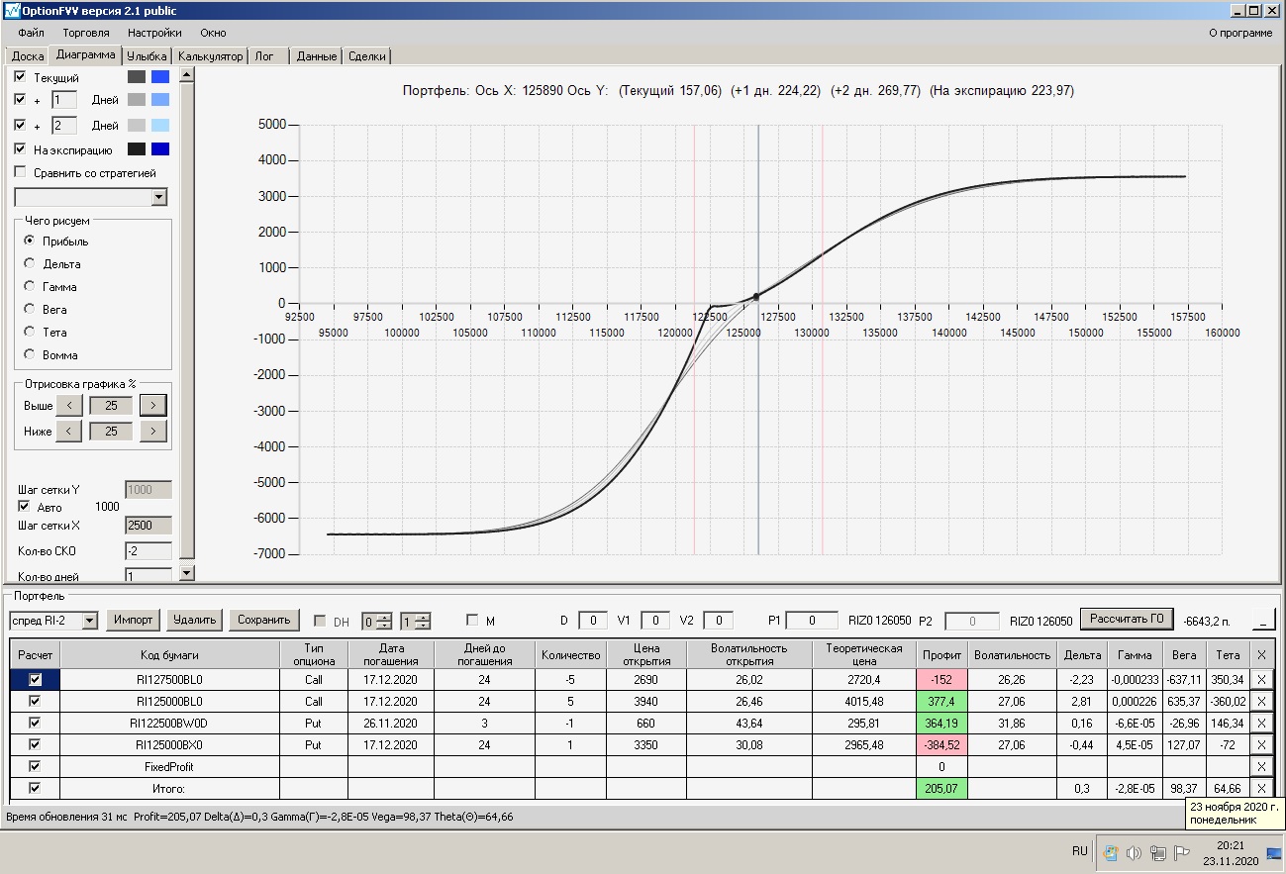Click the Удалить button
This screenshot has height=874, width=1286.
194,620
